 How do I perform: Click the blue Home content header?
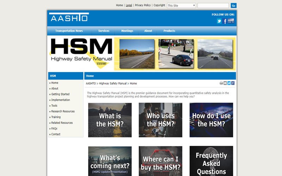[x=160, y=76]
